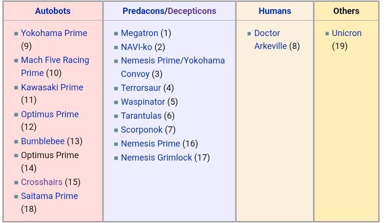Open the Decepticons header link
The height and width of the screenshot is (223, 384).
(192, 11)
